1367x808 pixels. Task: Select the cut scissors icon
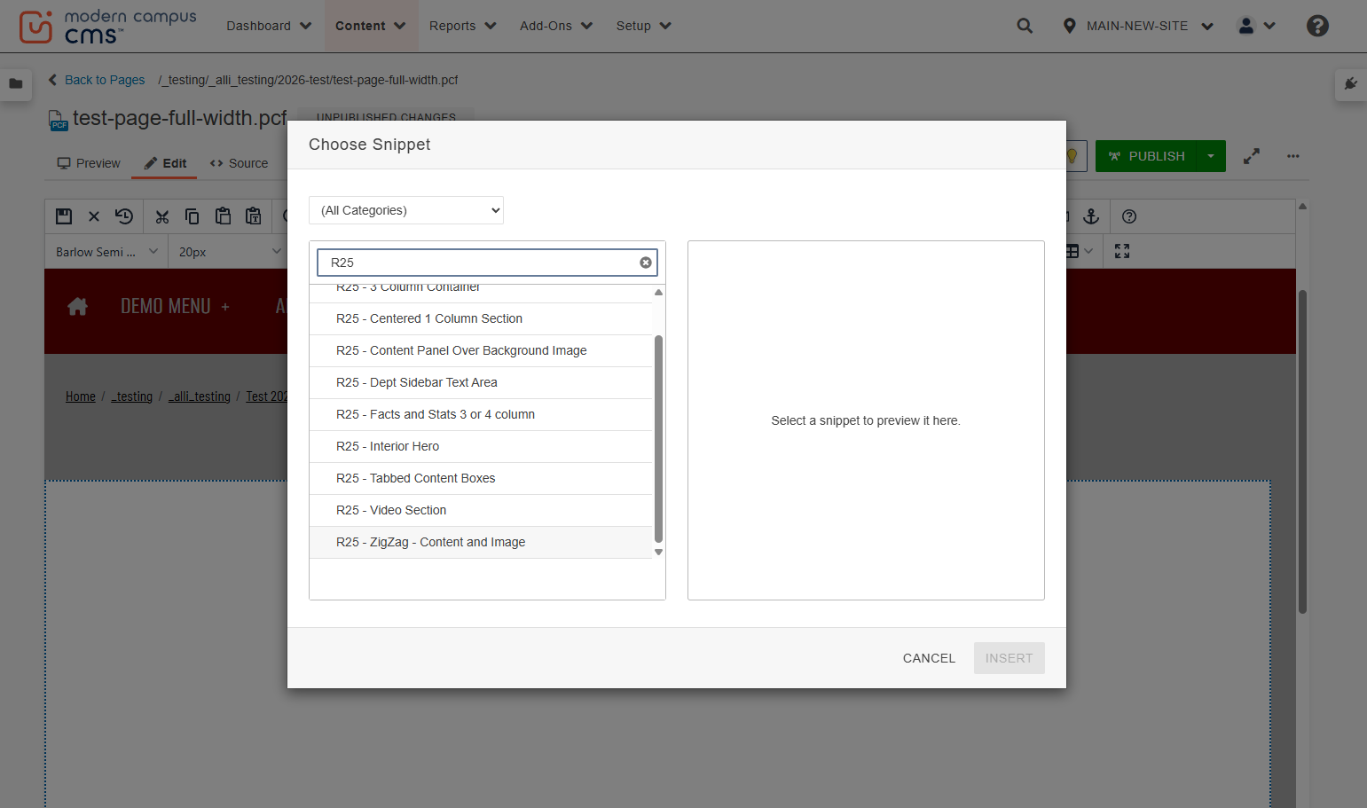point(161,216)
